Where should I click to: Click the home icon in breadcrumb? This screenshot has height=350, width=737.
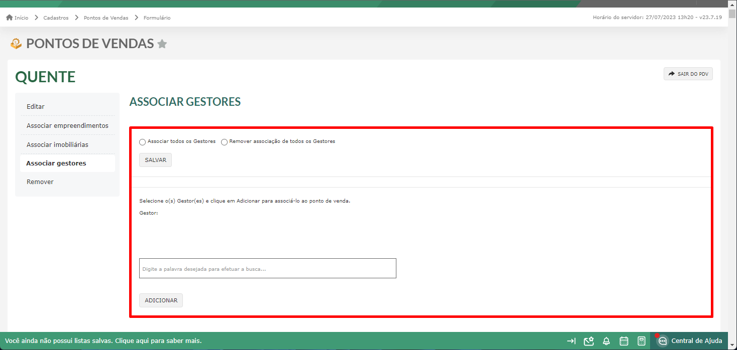click(9, 18)
